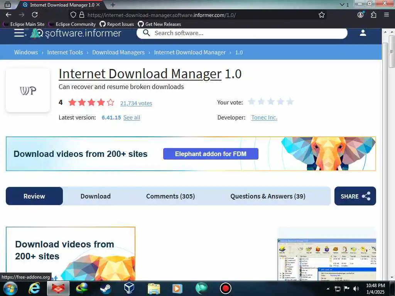
Task: Open the Get New Releases bookmark
Action: click(160, 24)
